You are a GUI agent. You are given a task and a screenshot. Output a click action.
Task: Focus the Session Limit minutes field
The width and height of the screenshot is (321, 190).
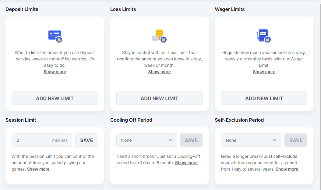(x=34, y=140)
